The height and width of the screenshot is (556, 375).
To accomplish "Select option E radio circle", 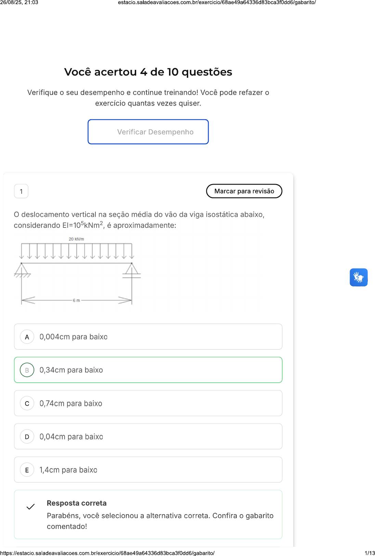I will 27,470.
